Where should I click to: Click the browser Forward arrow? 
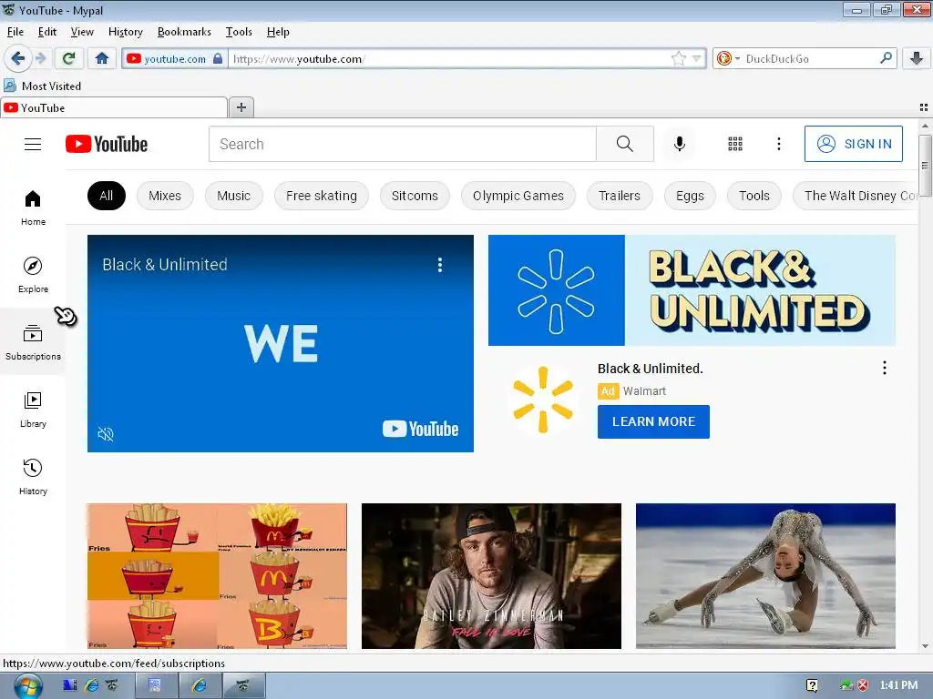coord(40,58)
